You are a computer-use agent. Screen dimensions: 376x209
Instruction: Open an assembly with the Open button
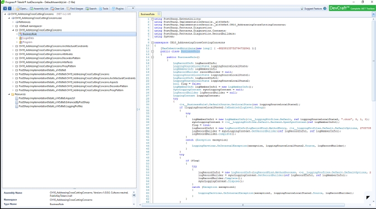pyautogui.click(x=23, y=8)
